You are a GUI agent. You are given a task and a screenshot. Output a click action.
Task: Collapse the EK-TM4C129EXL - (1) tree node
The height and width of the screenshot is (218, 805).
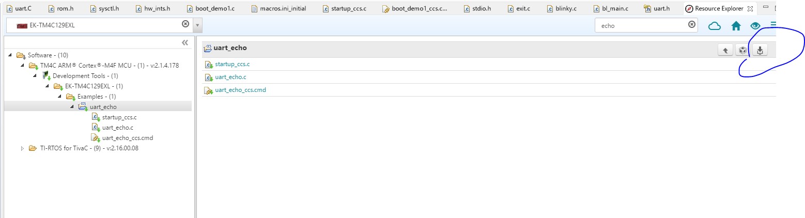[x=47, y=86]
